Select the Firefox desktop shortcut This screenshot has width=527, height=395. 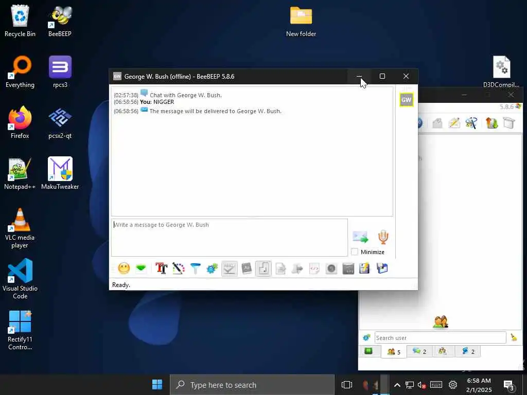click(20, 122)
